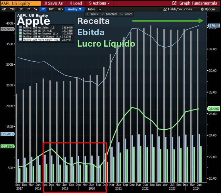This screenshot has height=193, width=221.
Task: Open the Weekly periodicity dropdown
Action: tap(74, 9)
